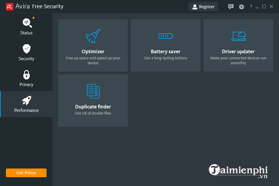Image resolution: width=279 pixels, height=186 pixels.
Task: Open the feedback chat icon
Action: point(231,7)
